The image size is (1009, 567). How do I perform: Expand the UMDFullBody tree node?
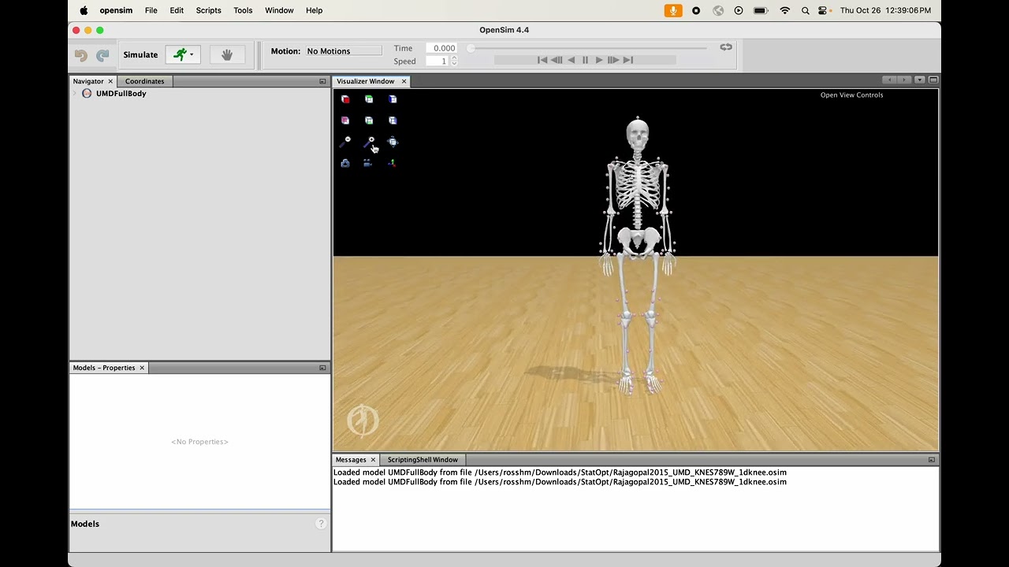click(75, 94)
